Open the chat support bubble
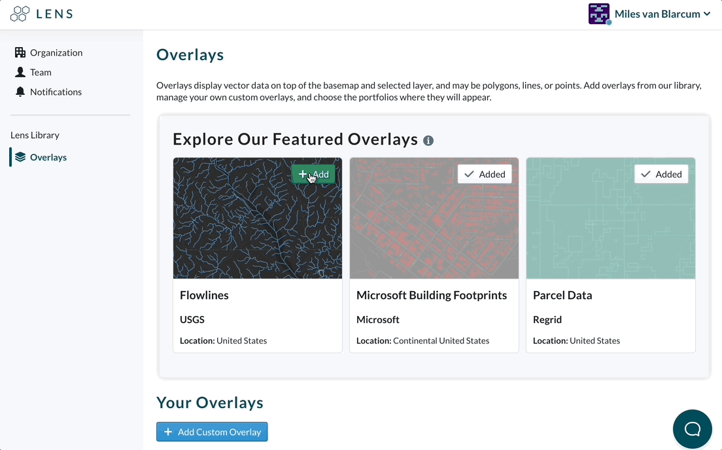 [x=692, y=429]
